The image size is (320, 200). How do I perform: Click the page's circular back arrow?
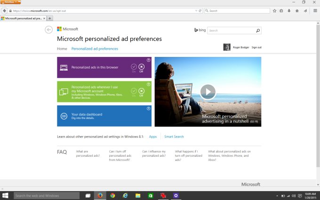pyautogui.click(x=48, y=30)
